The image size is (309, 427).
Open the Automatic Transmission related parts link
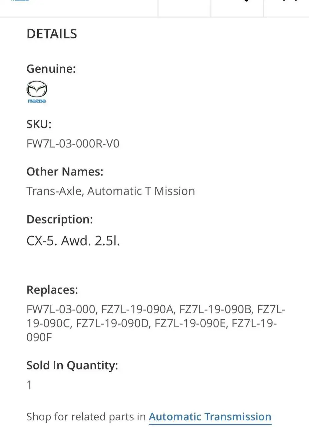(x=210, y=417)
